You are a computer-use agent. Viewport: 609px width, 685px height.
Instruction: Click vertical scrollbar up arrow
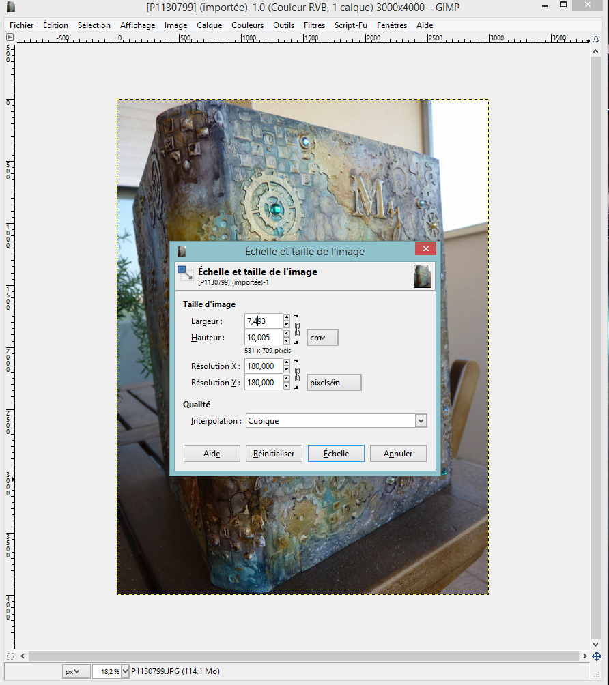click(x=595, y=51)
